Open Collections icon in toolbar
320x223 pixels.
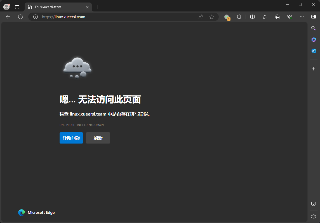click(277, 17)
